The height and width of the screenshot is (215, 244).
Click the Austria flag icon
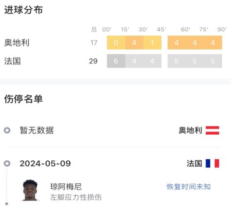(x=212, y=130)
